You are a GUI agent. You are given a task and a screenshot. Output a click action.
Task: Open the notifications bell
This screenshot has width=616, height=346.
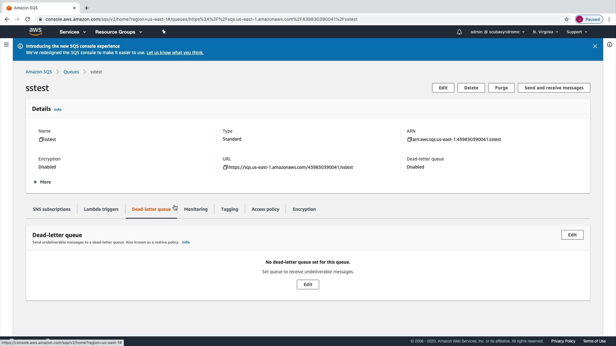(459, 32)
